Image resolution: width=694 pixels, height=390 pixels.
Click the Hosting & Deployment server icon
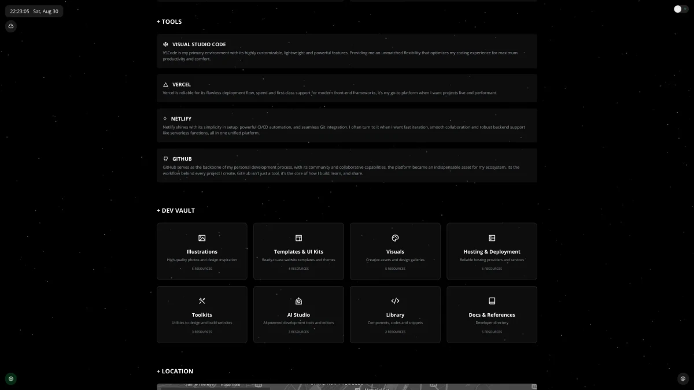point(492,238)
